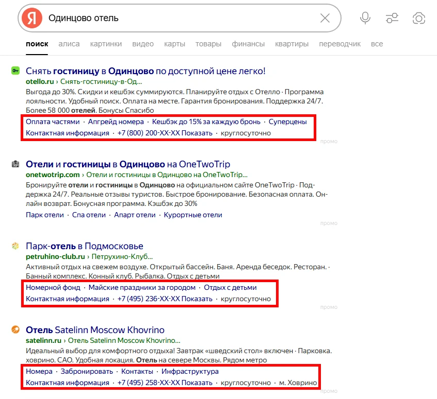Clear the search query with X icon
Image resolution: width=437 pixels, height=399 pixels.
point(325,19)
